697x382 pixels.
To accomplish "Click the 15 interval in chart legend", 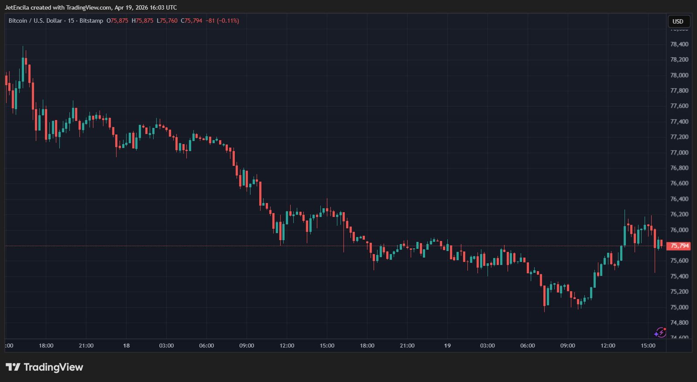I will click(x=71, y=21).
